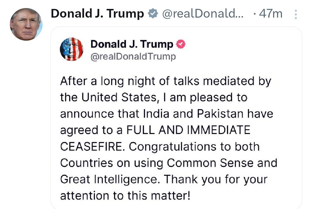Open the post via its 47m timestamp
Viewport: 312px width, 209px height.
point(271,14)
